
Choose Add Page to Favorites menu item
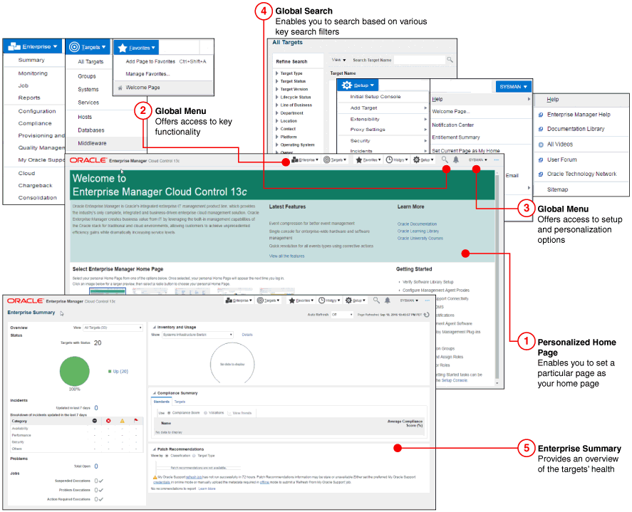165,62
